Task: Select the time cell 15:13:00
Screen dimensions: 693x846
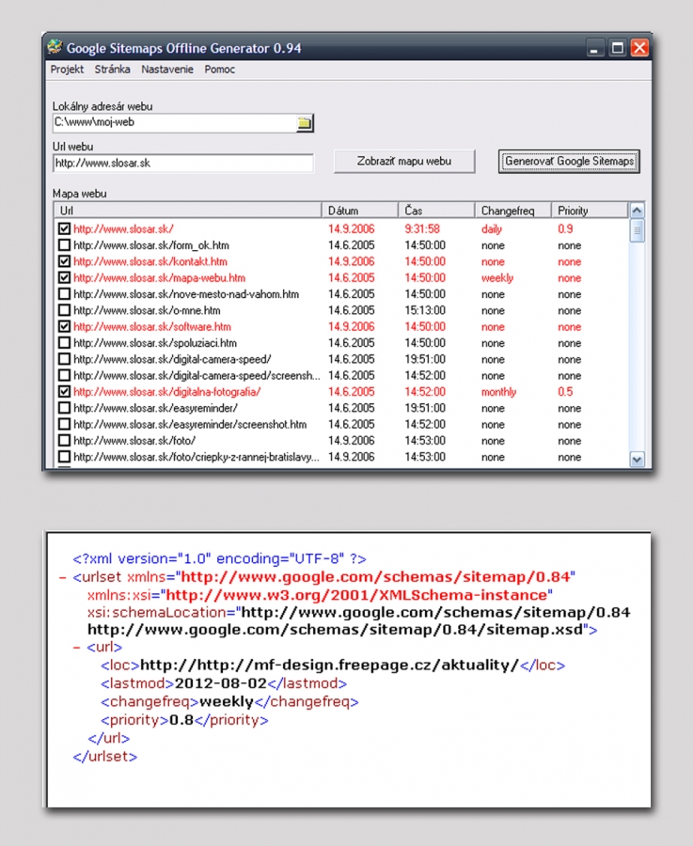Action: (425, 310)
